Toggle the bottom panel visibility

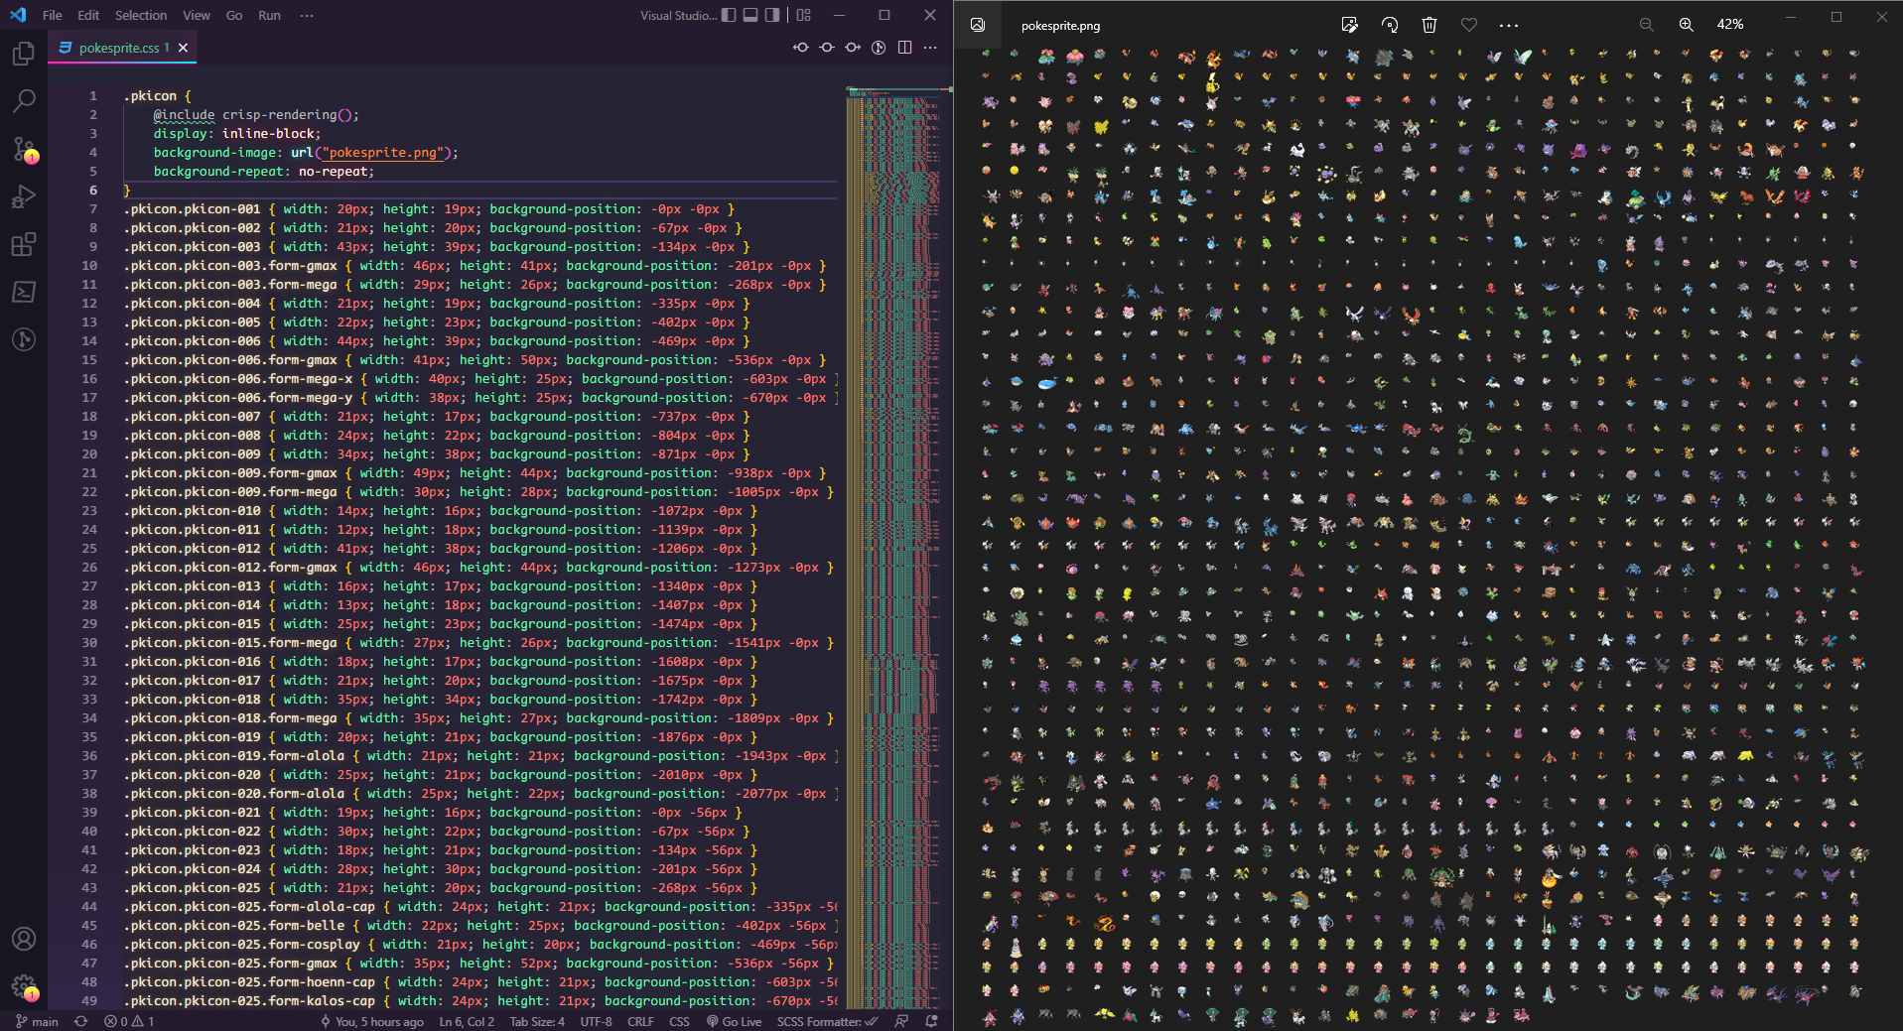click(x=750, y=15)
